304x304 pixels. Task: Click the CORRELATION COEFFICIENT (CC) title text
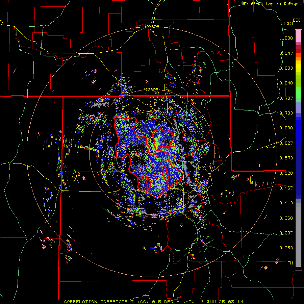point(106,302)
